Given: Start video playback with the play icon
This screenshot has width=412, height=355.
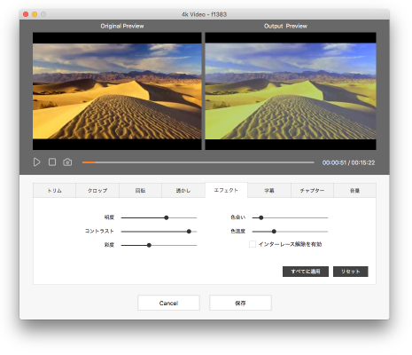Looking at the screenshot, I should click(x=36, y=162).
